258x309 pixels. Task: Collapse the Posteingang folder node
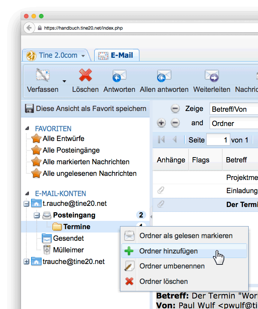coord(37,215)
